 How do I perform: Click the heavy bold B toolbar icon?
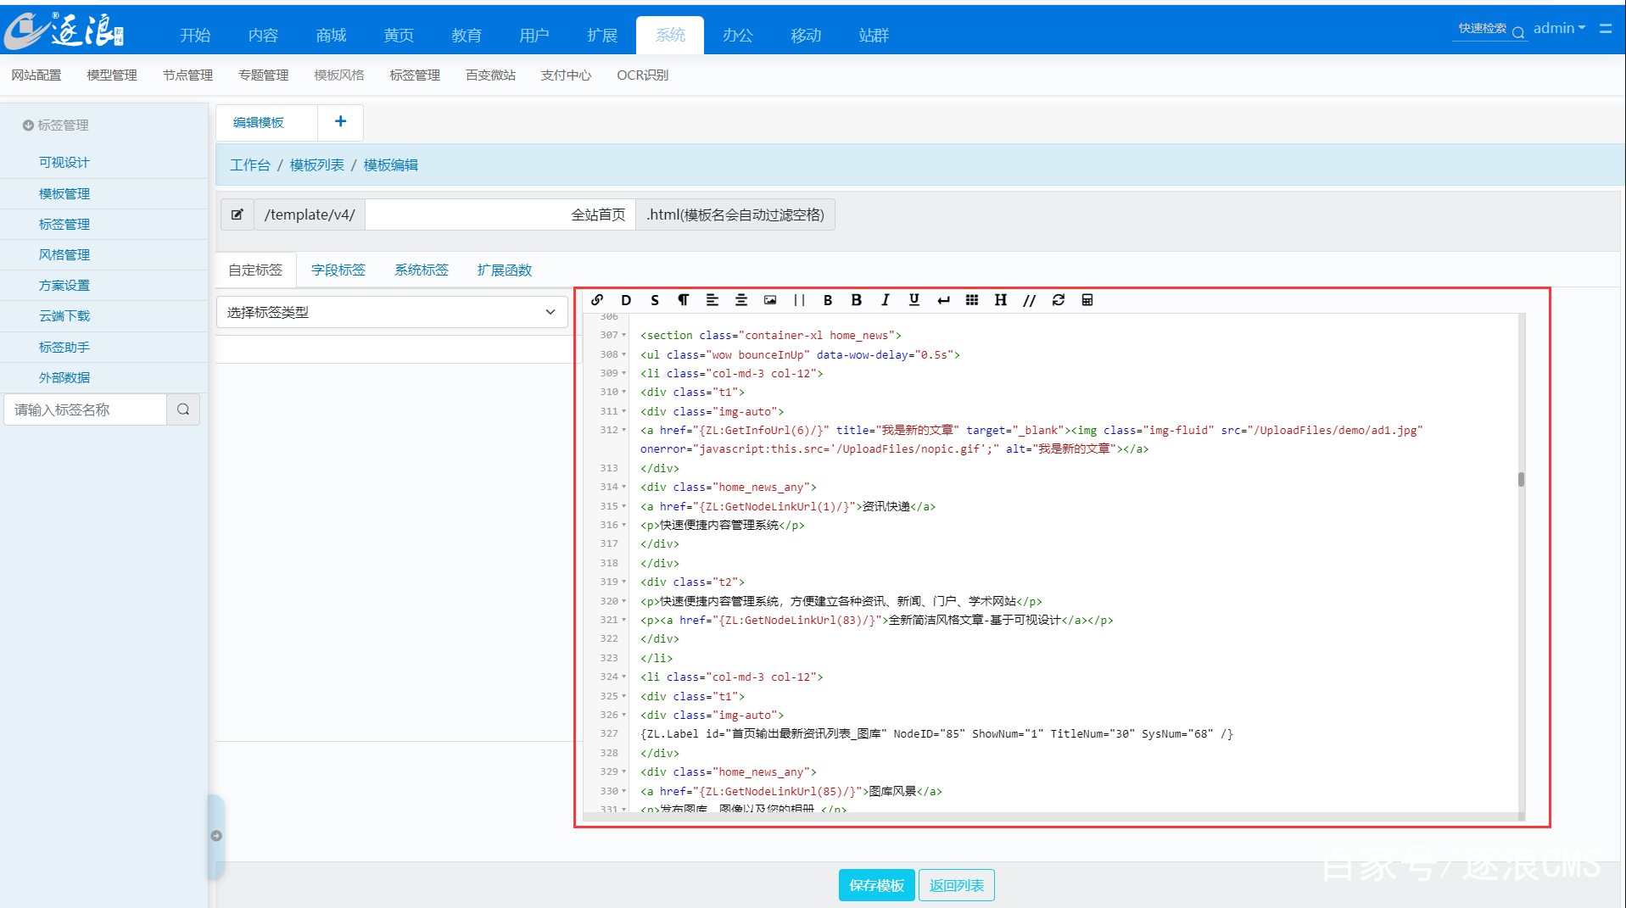[857, 300]
